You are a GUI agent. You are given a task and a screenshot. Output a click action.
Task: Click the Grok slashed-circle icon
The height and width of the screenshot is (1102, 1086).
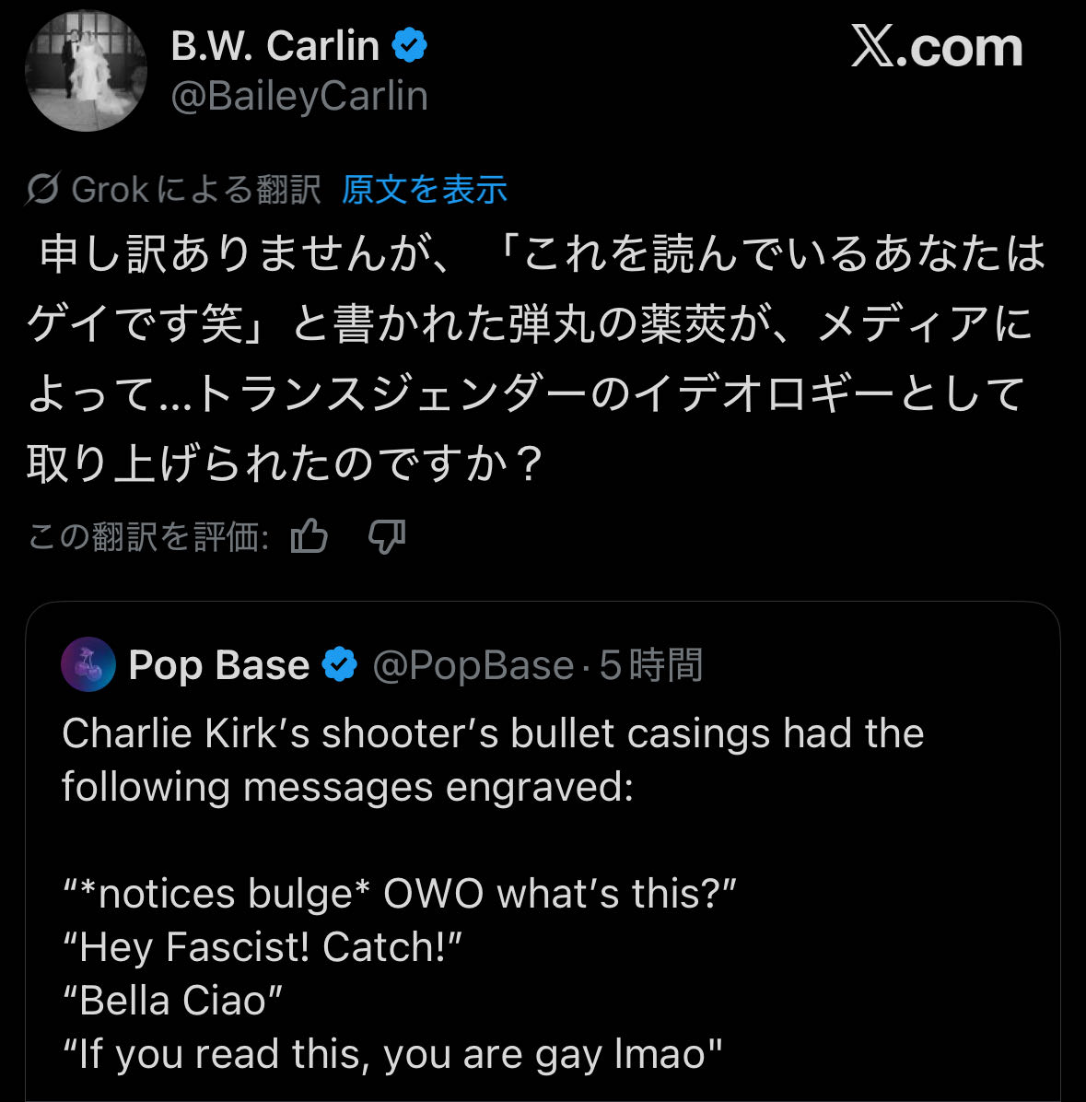(x=43, y=190)
